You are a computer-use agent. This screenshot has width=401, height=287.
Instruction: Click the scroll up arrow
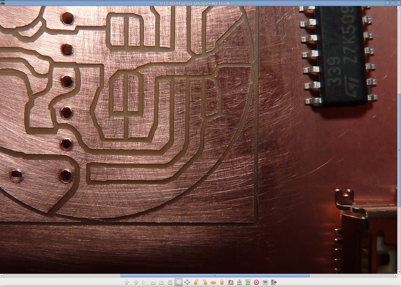point(399,8)
